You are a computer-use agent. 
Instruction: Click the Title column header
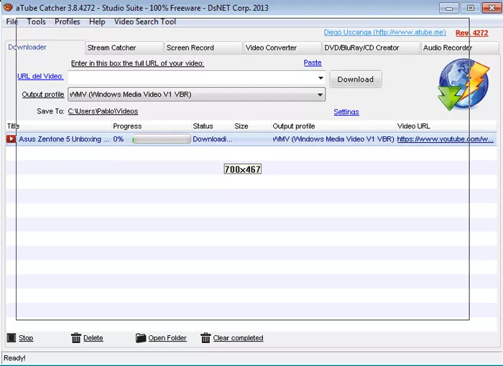point(59,126)
